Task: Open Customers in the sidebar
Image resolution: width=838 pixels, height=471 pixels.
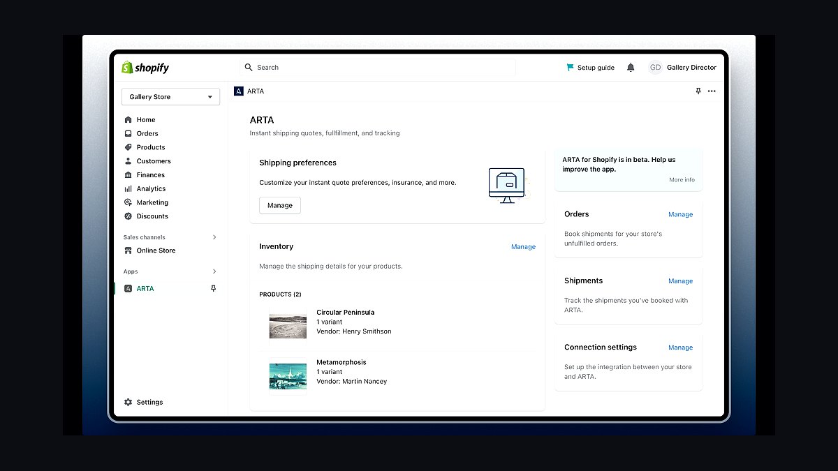Action: [154, 161]
